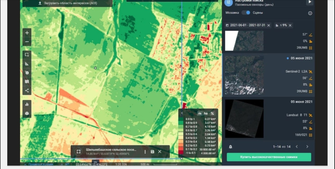Click cloud icon of the Landsat 8 scene

coord(311,128)
